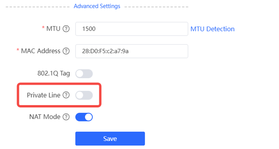The width and height of the screenshot is (279, 149).
Task: Click the Private Line question mark icon
Action: (x=66, y=95)
